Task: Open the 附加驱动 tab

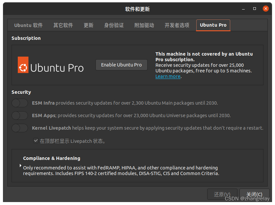Action: 144,25
